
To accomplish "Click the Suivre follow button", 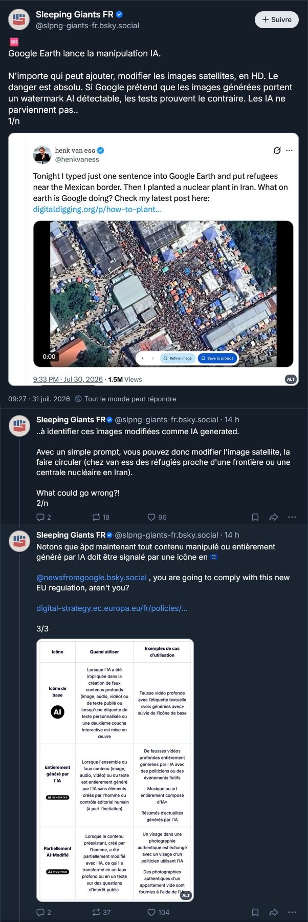I will click(276, 19).
